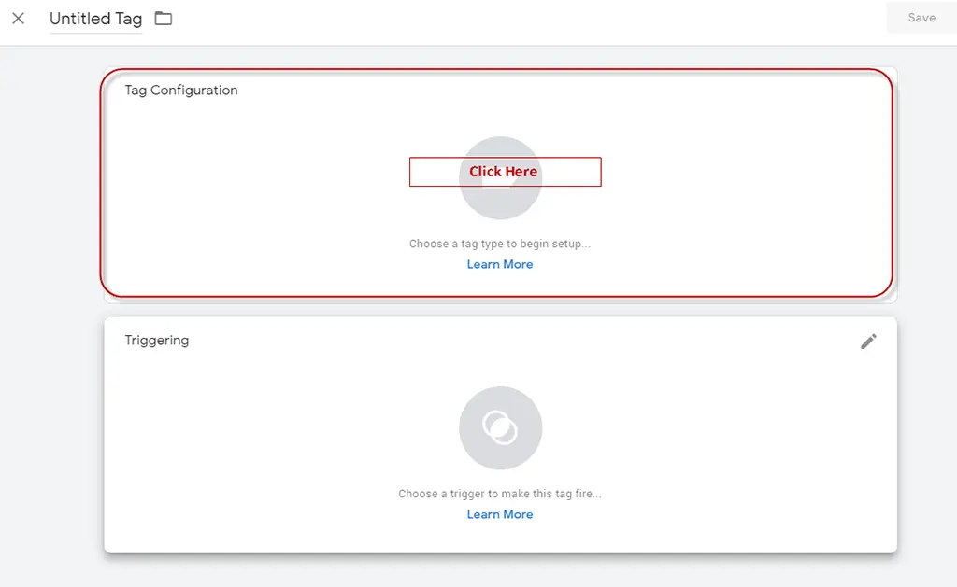
Task: Click the move-to-folder icon in the header
Action: pos(163,17)
